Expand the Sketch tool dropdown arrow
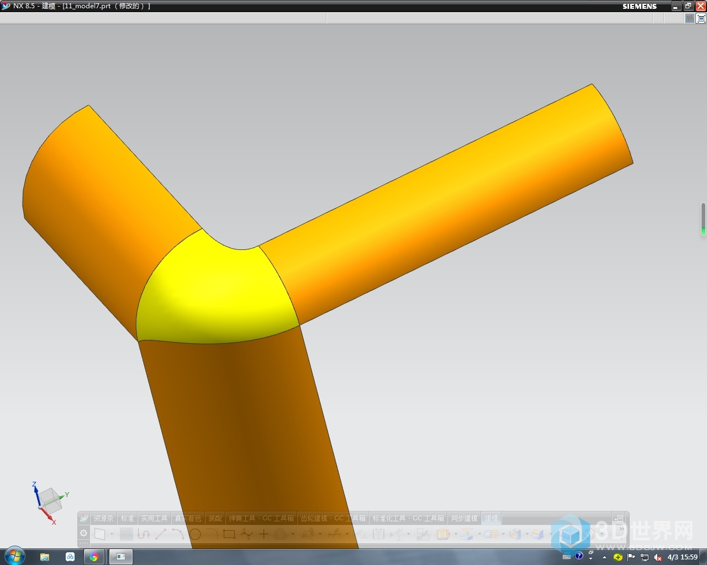The width and height of the screenshot is (707, 565). click(112, 534)
